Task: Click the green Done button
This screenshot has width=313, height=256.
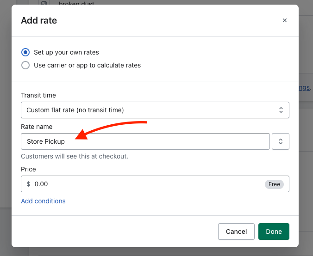Action: tap(274, 232)
